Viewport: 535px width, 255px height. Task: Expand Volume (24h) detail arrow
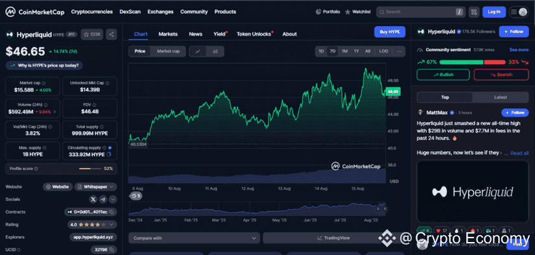click(55, 112)
